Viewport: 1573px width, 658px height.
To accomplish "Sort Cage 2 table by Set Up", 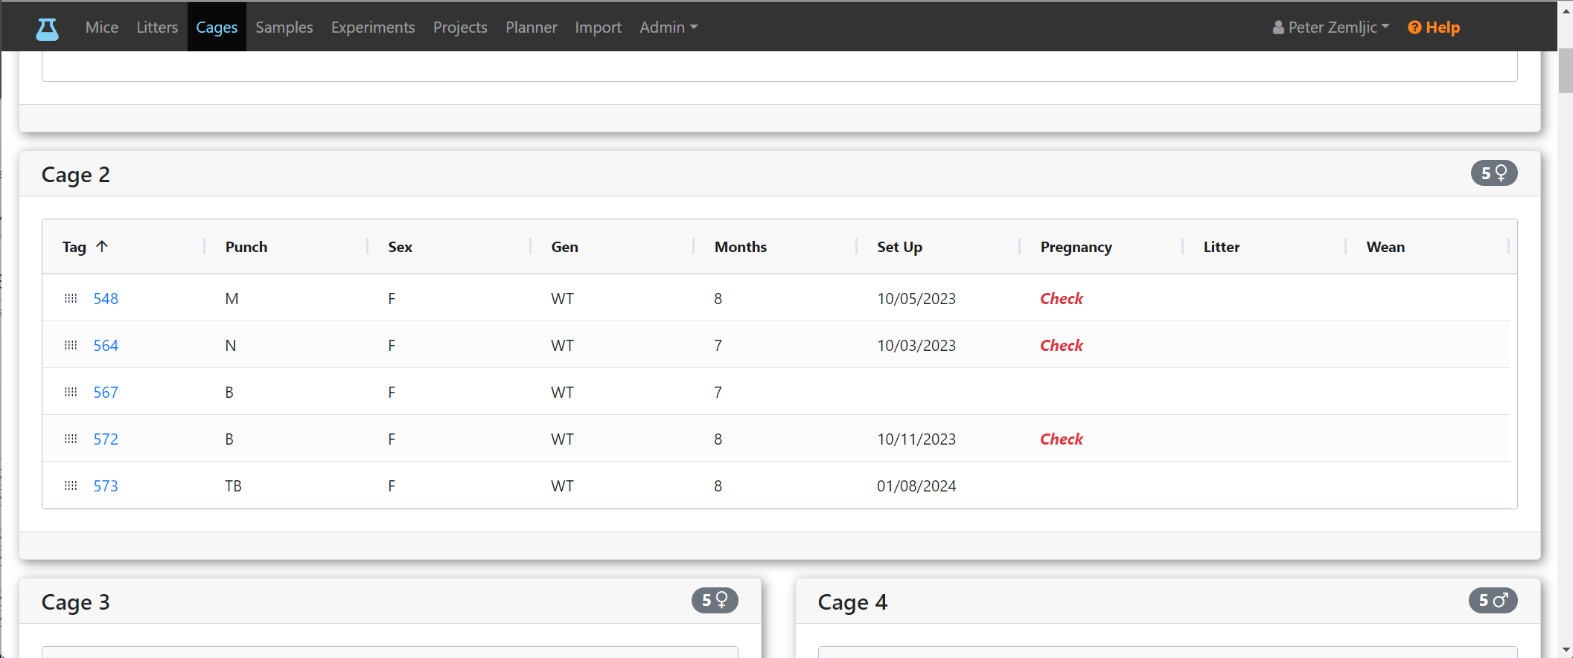I will click(x=899, y=247).
